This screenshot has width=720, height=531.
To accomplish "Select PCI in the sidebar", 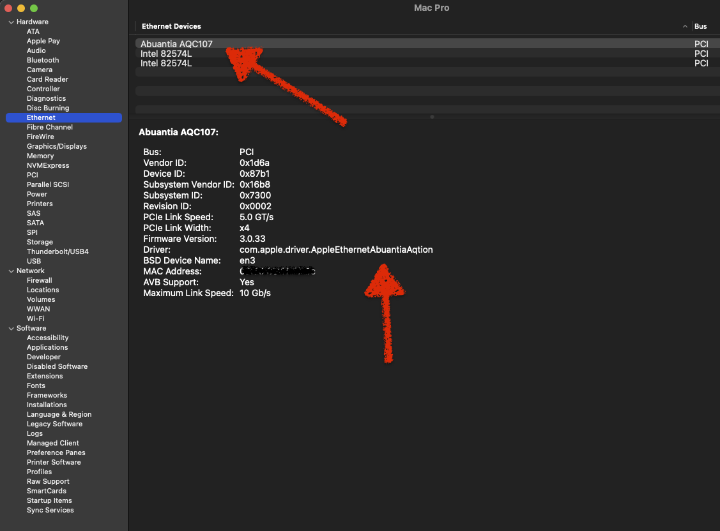I will pos(32,175).
